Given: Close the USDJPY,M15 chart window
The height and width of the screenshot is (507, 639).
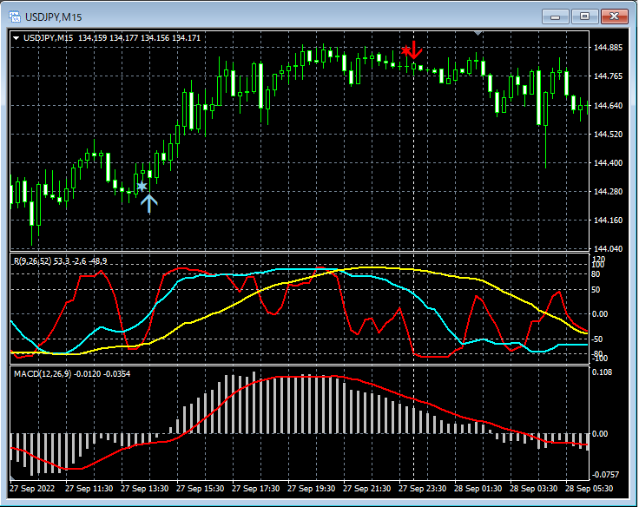Looking at the screenshot, I should pyautogui.click(x=613, y=16).
